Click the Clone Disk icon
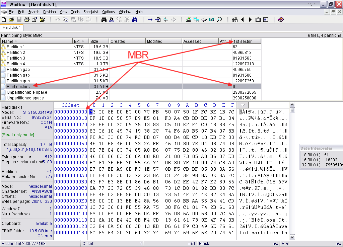343x247 pixels. pos(196,20)
